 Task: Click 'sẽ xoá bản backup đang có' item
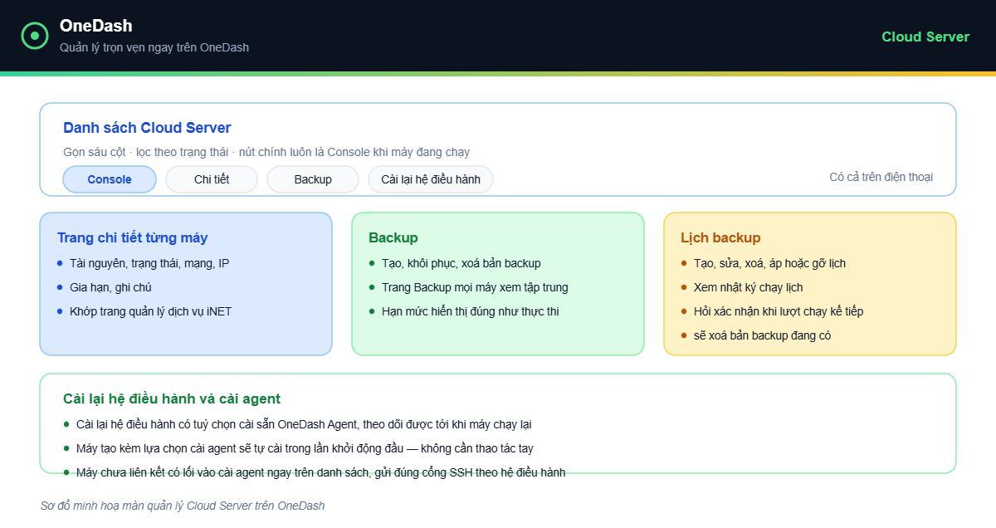tap(762, 335)
